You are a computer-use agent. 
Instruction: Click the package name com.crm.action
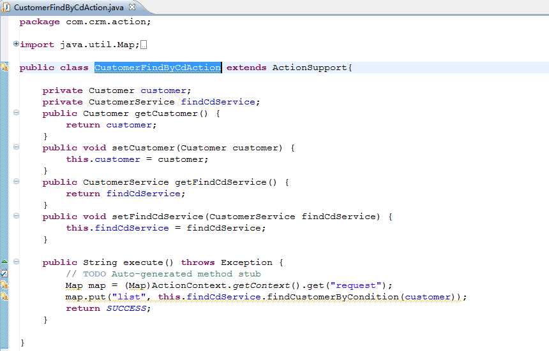[x=106, y=22]
